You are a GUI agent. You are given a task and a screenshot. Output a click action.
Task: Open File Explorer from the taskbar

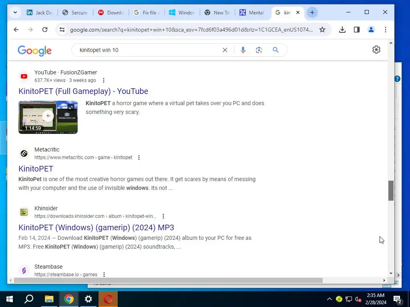tap(49, 299)
